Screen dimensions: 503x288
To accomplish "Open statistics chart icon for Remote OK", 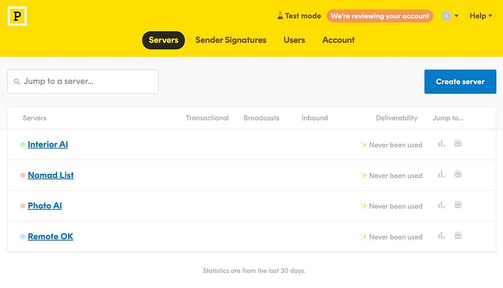I will click(x=442, y=236).
